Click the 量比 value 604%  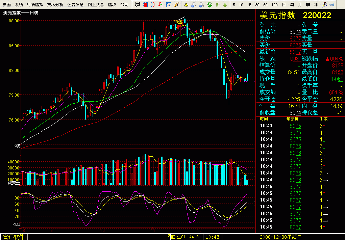coord(336,92)
